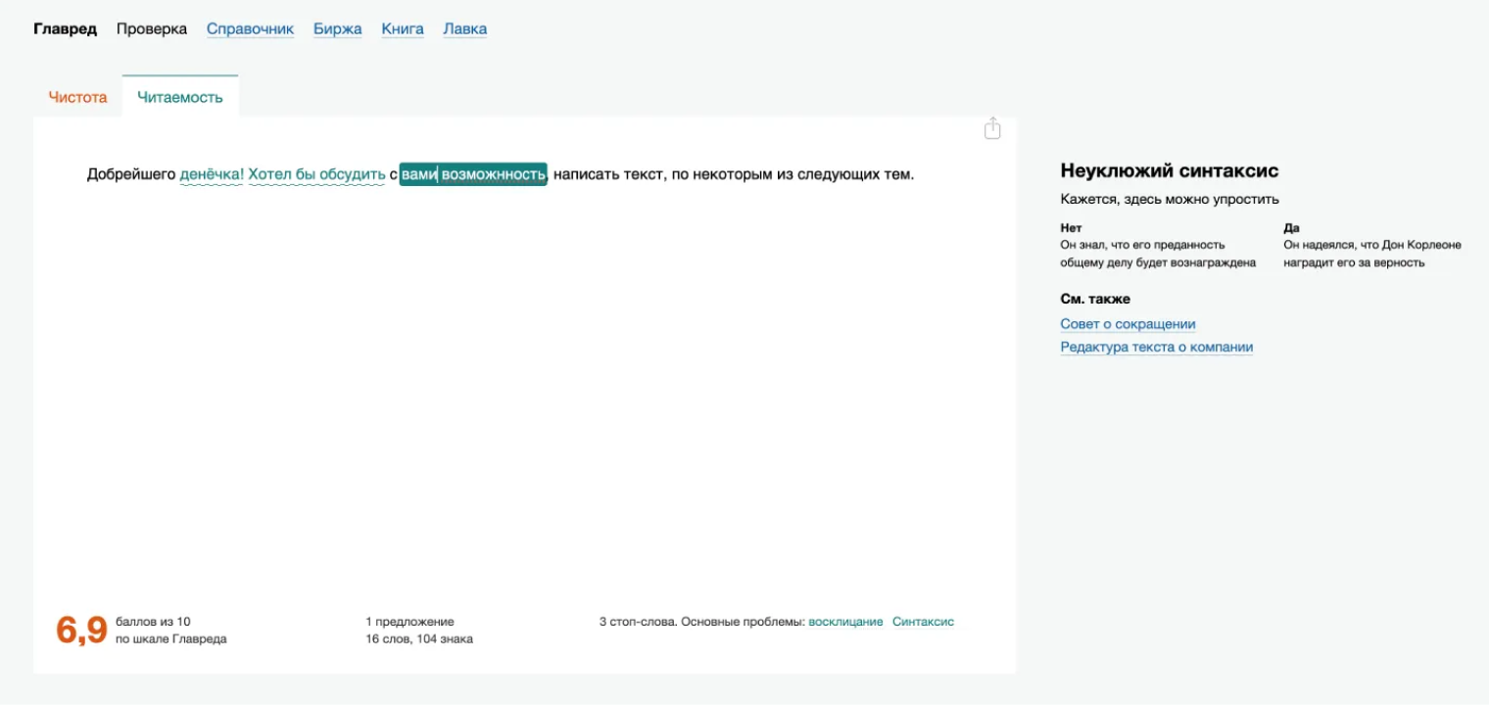Switch to the Чистота tab
Viewport: 1489px width, 705px height.
(77, 97)
